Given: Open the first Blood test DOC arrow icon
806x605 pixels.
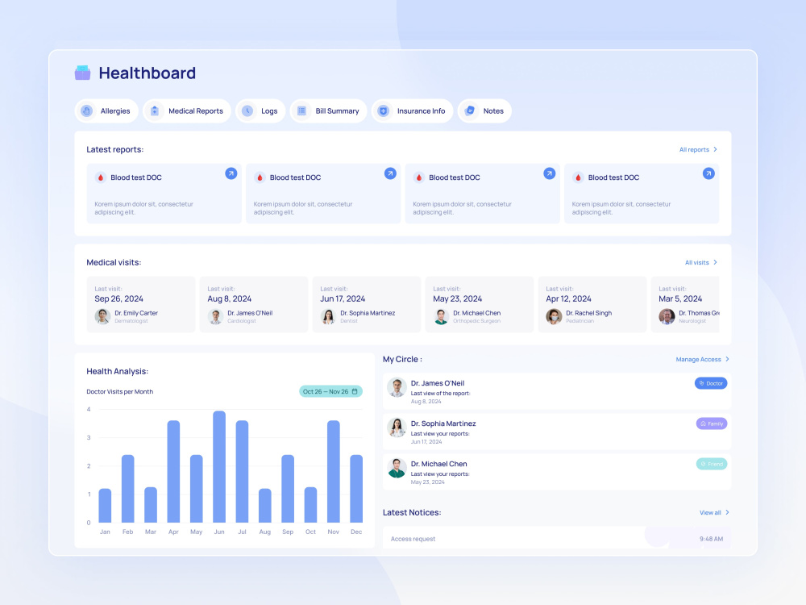Looking at the screenshot, I should (x=231, y=173).
